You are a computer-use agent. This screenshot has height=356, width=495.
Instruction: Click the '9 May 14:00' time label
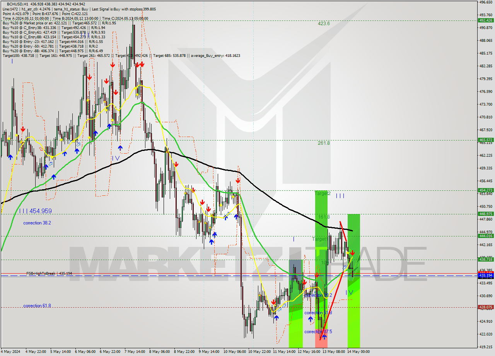coord(209,352)
